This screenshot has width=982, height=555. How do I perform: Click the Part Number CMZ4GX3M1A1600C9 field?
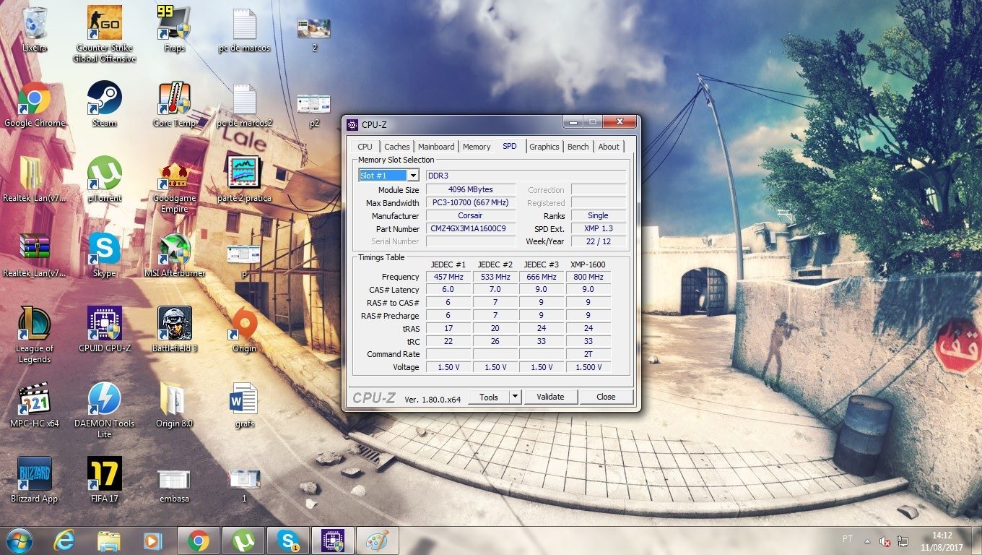point(471,228)
